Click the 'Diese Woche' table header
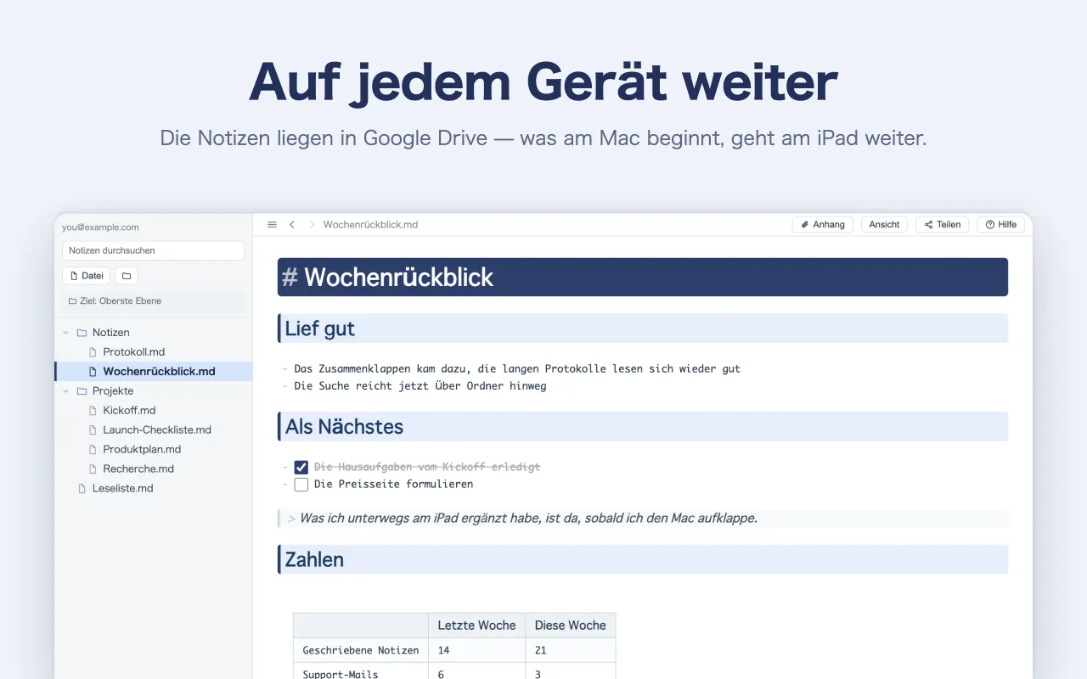Screen dimensions: 1087x679 tap(571, 626)
